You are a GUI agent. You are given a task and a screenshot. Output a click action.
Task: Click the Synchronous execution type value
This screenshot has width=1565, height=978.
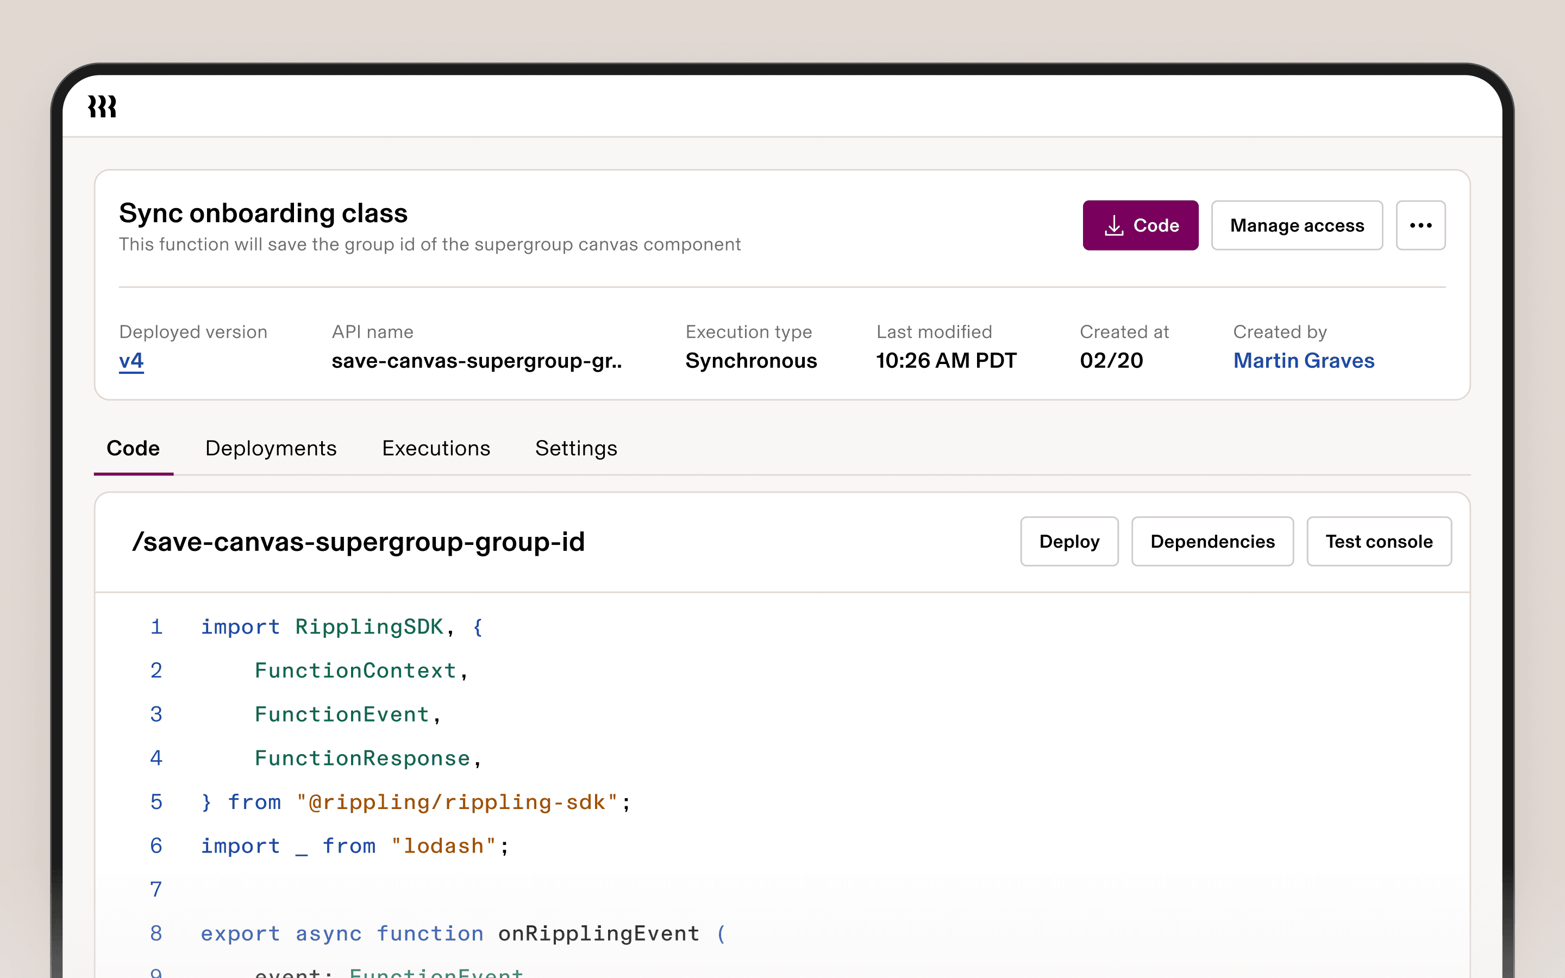pyautogui.click(x=751, y=360)
